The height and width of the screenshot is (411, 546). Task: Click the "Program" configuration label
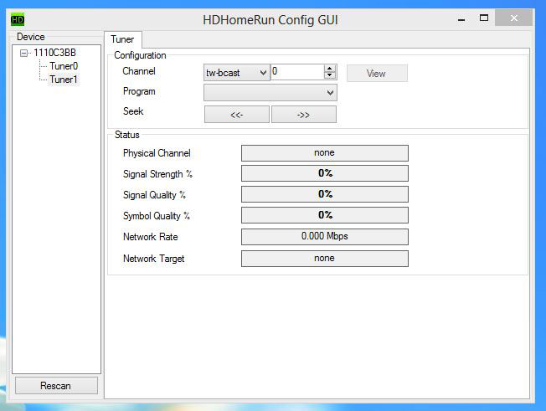(x=139, y=91)
